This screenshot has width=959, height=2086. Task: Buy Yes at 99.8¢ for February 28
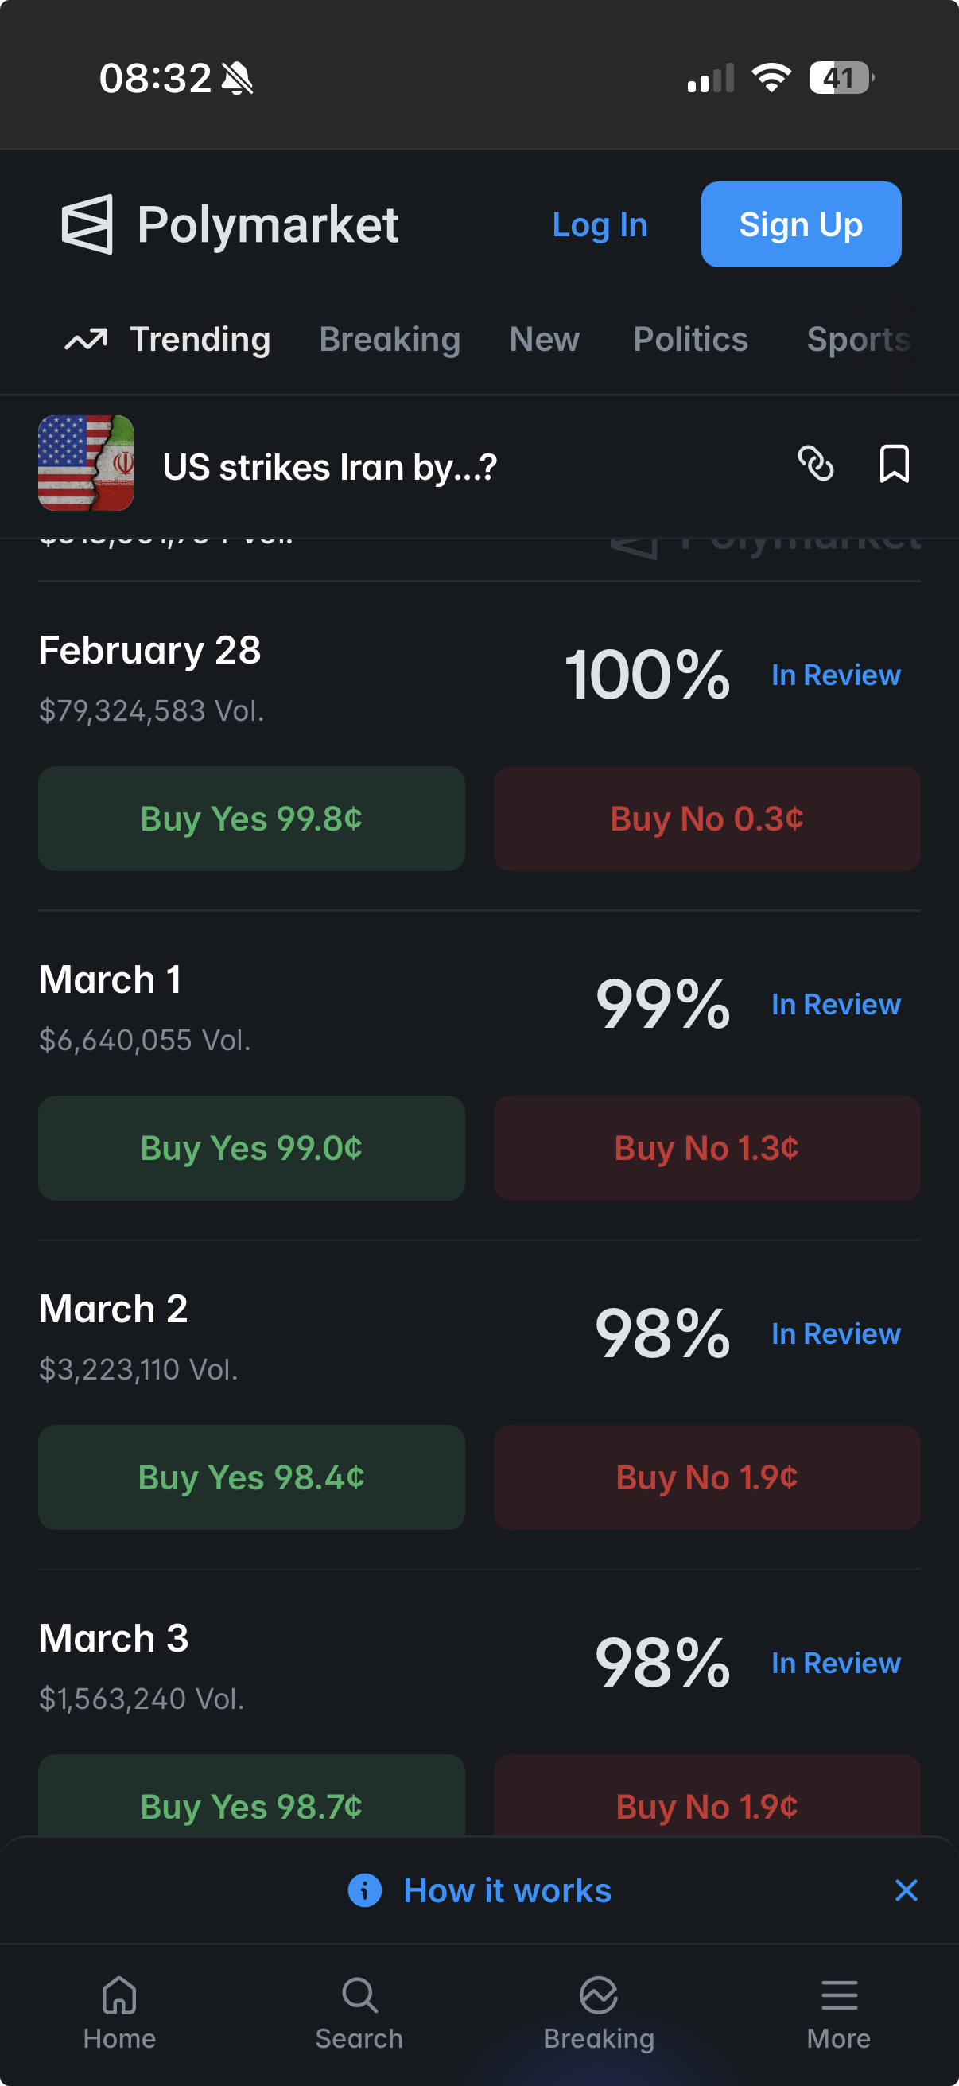click(252, 819)
